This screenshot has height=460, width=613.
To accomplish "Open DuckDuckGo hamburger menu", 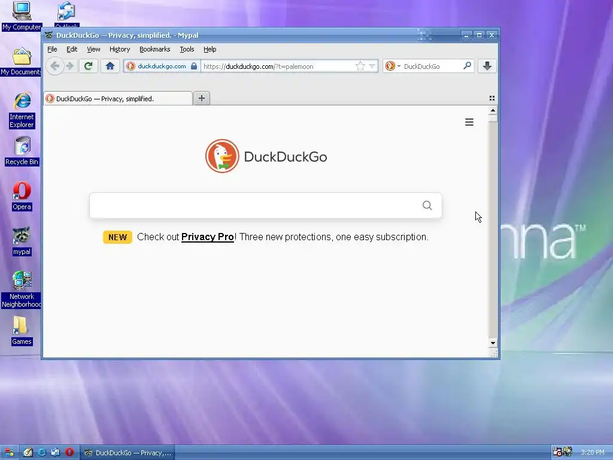I will coord(469,122).
